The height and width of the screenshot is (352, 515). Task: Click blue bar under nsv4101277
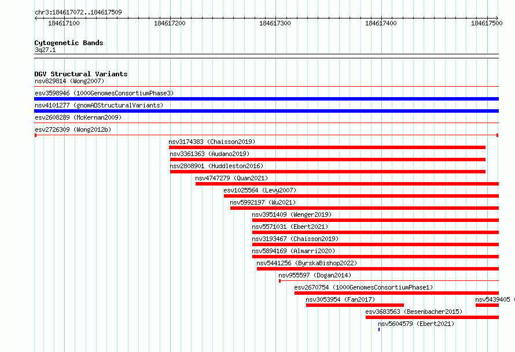pyautogui.click(x=266, y=111)
